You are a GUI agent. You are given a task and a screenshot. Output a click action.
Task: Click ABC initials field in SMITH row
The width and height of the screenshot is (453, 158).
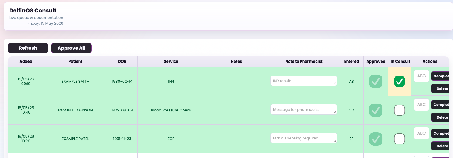(421, 76)
